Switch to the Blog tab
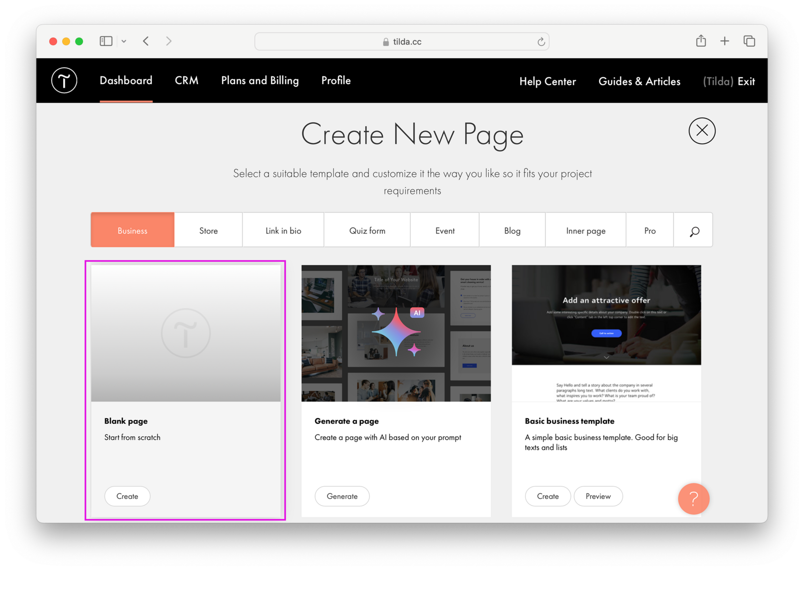Image resolution: width=804 pixels, height=607 pixels. pos(512,230)
